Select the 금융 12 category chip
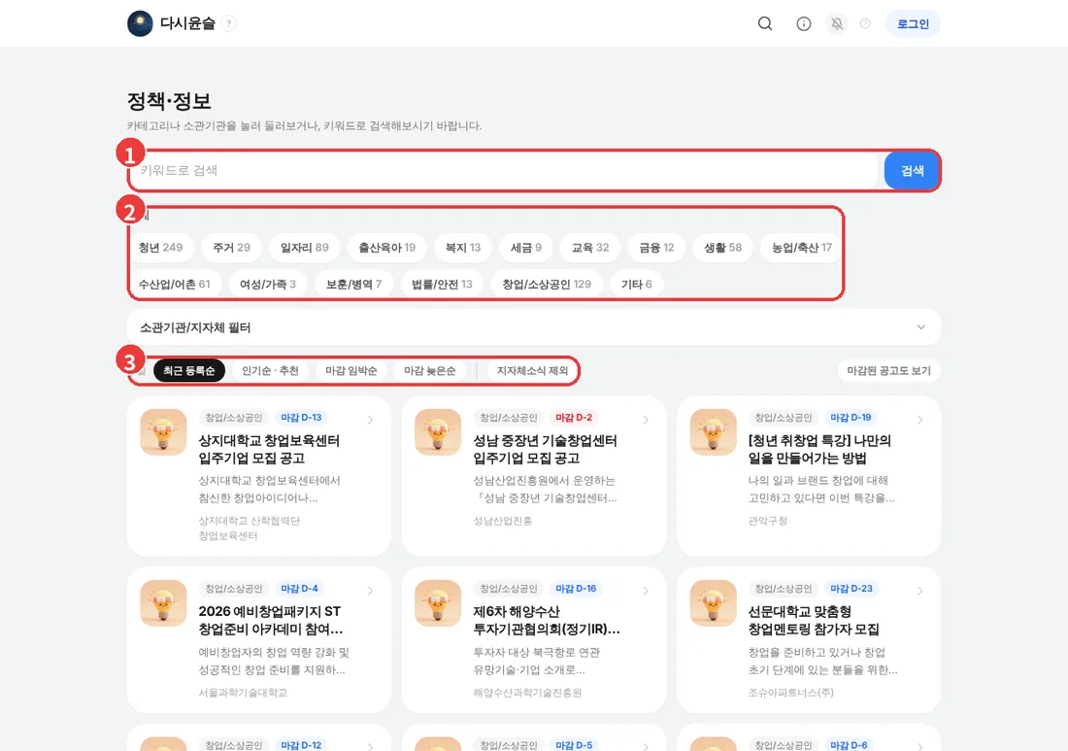1068x751 pixels. point(656,248)
